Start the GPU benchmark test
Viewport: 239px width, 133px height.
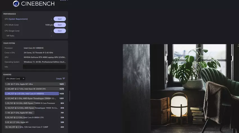coord(60,19)
